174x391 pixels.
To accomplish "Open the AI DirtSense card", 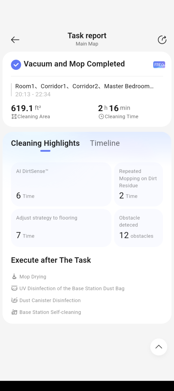I will 61,184.
